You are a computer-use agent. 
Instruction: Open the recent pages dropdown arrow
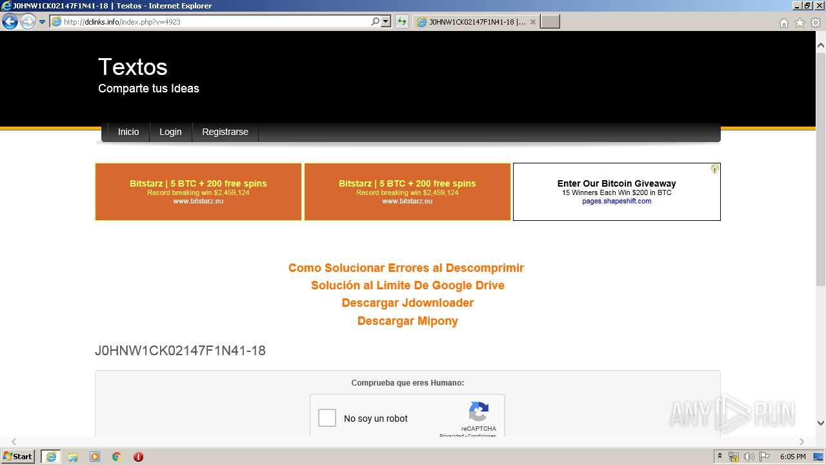(43, 22)
